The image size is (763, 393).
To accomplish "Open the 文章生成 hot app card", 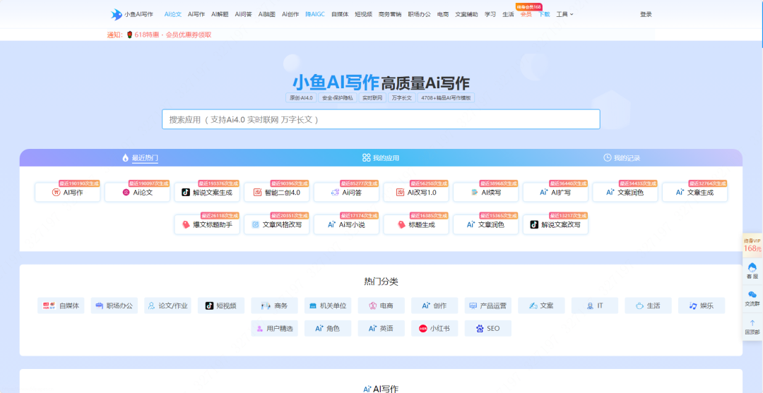I will pos(695,193).
